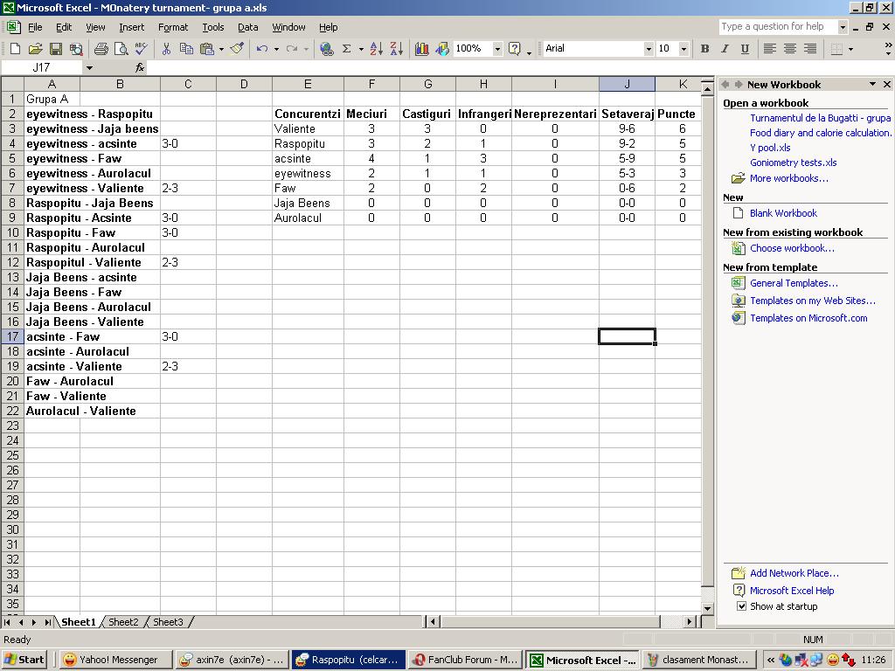The height and width of the screenshot is (671, 895).
Task: Open Microsoft Excel Help question mark icon
Action: [x=515, y=49]
